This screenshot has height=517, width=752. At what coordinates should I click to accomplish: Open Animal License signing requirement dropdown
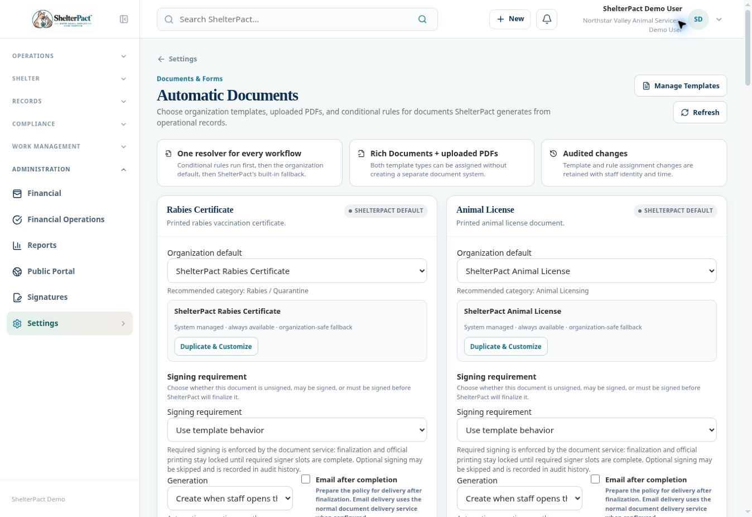(x=586, y=430)
